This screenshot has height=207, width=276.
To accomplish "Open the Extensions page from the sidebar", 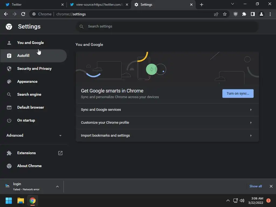I will coord(33,153).
